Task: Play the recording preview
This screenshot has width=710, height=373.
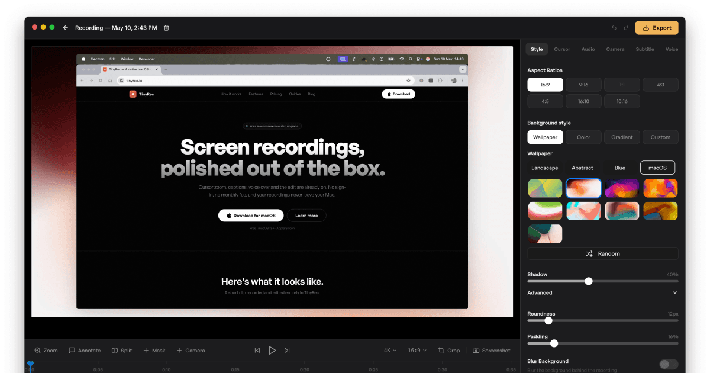Action: point(272,351)
